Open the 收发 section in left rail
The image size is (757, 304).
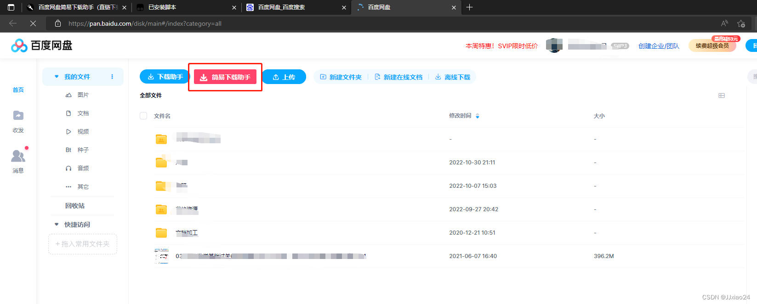pos(18,121)
